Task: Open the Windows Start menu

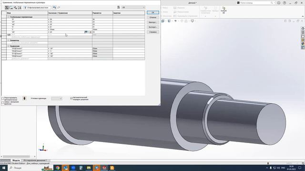Action: [x=4, y=168]
